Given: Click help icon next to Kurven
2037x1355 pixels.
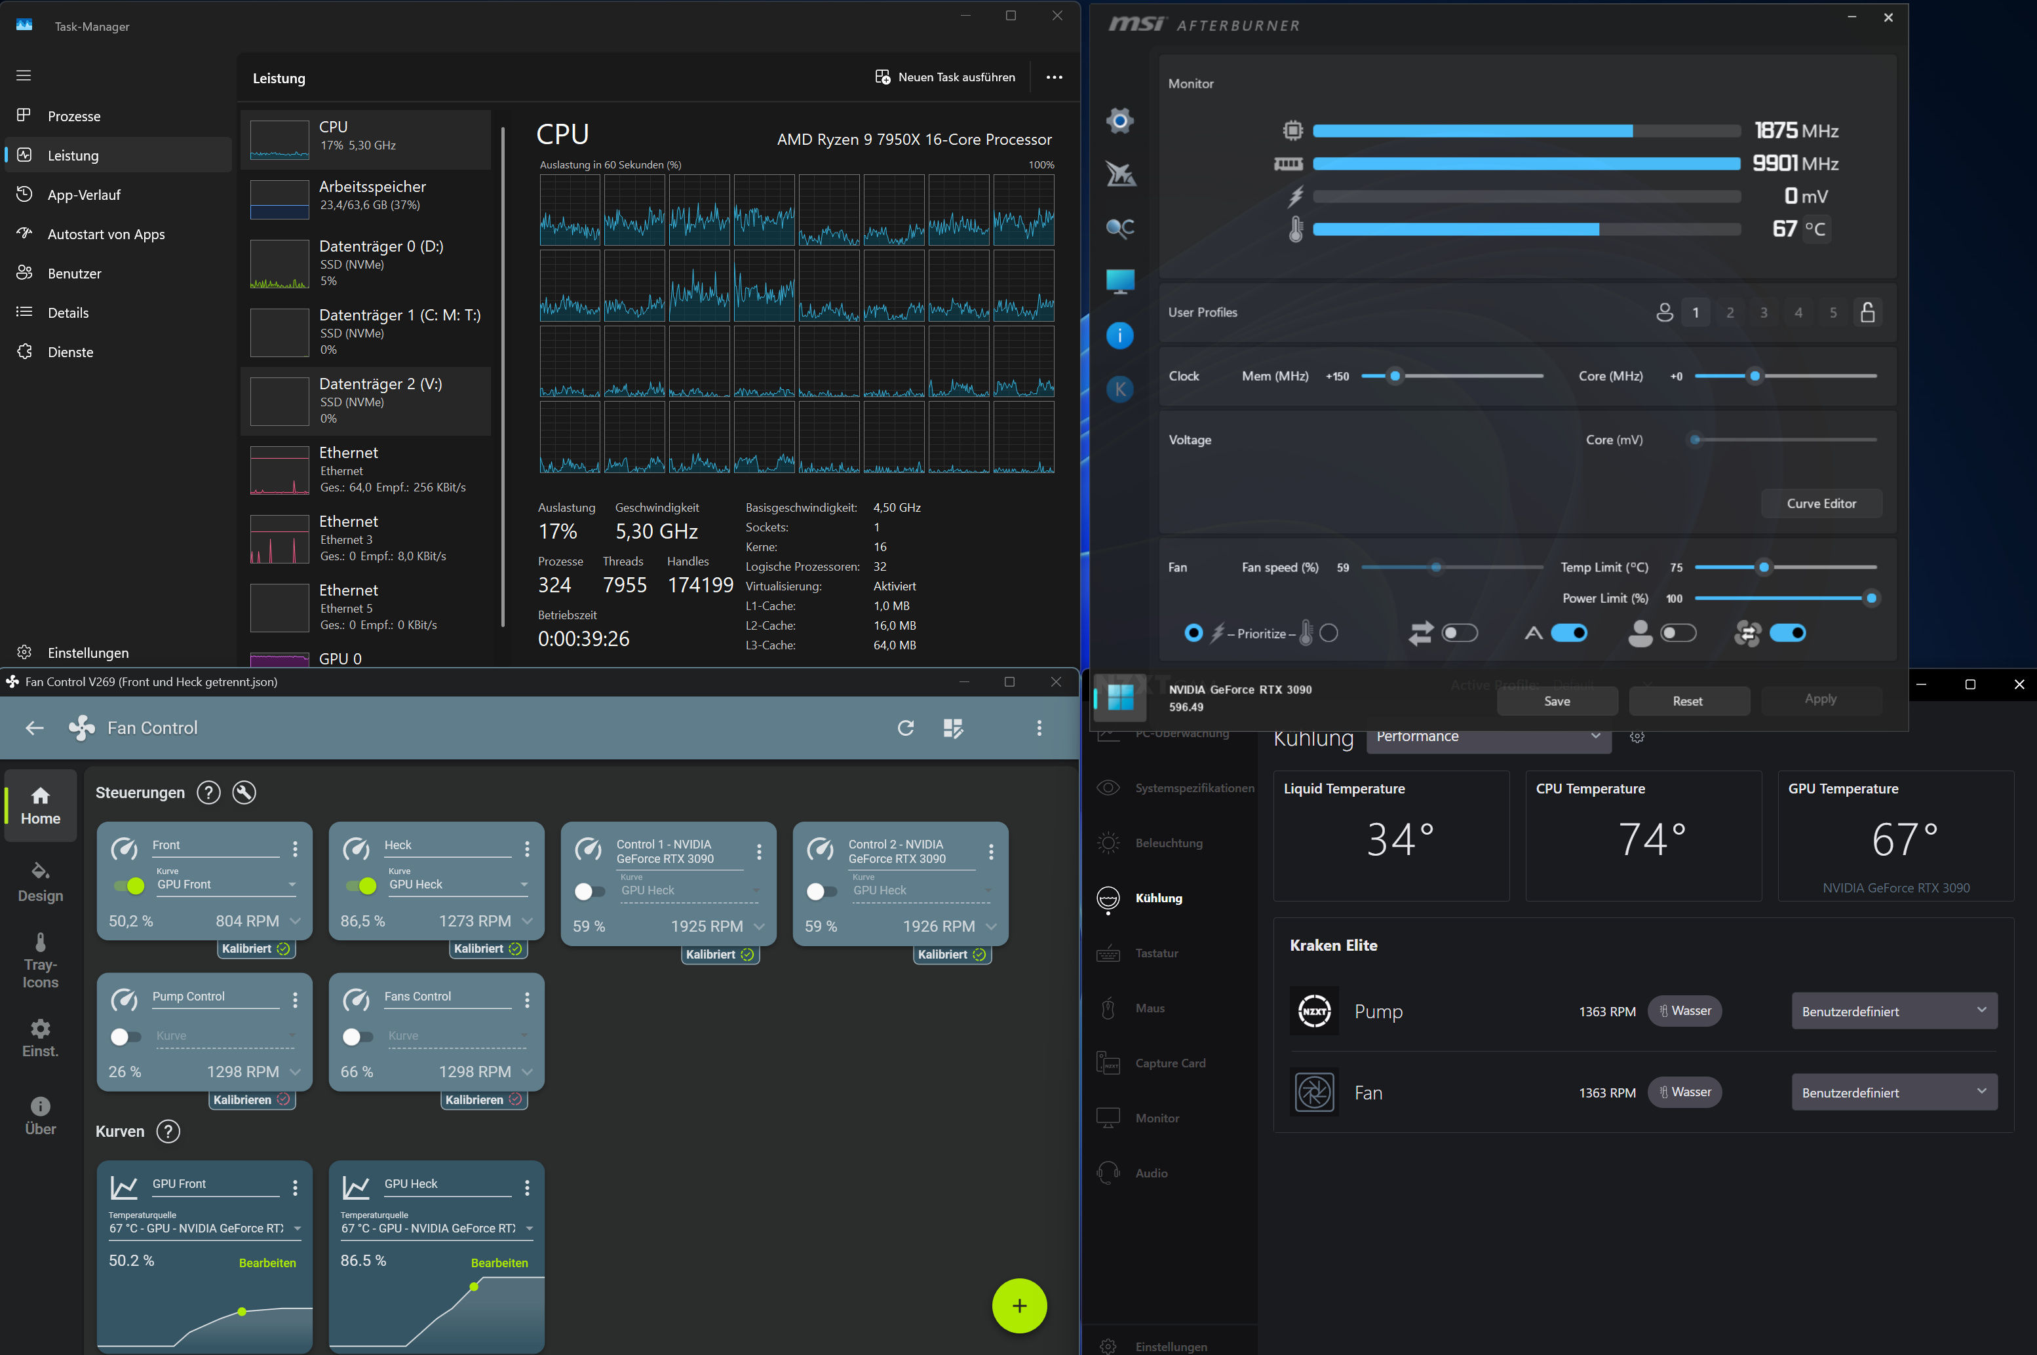Looking at the screenshot, I should [168, 1131].
